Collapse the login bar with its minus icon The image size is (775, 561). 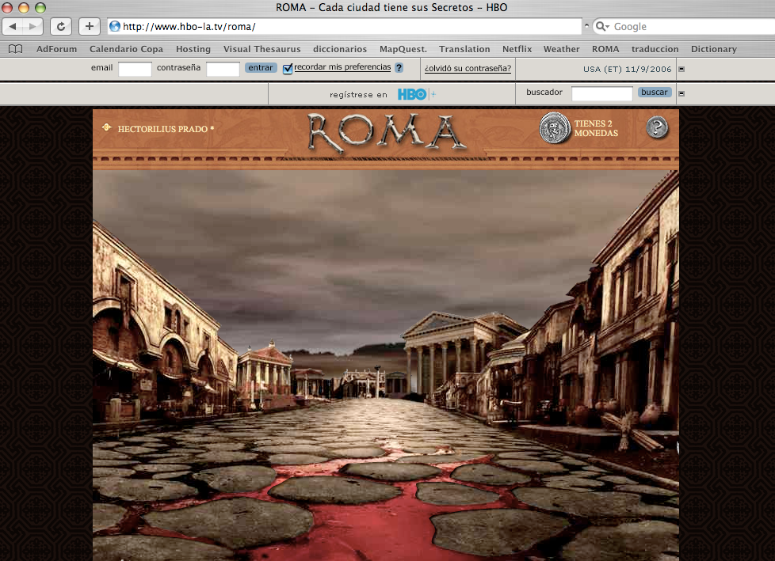[x=681, y=69]
